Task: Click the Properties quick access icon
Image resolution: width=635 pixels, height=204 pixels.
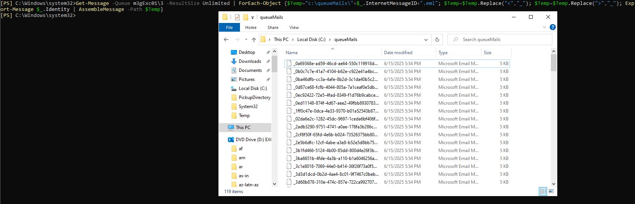Action: tap(237, 17)
